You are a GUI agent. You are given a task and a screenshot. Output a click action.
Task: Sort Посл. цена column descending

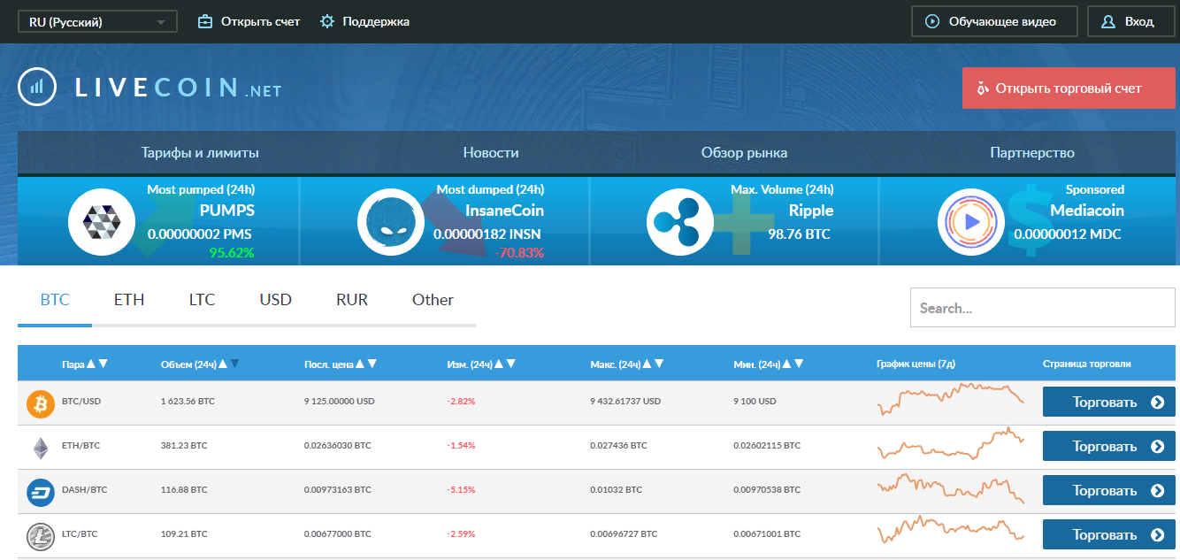372,364
